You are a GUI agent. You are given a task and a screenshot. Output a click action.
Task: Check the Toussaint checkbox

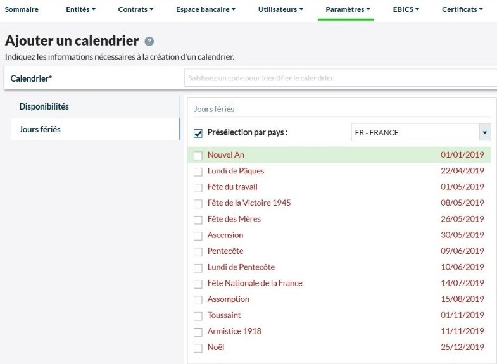pos(198,316)
